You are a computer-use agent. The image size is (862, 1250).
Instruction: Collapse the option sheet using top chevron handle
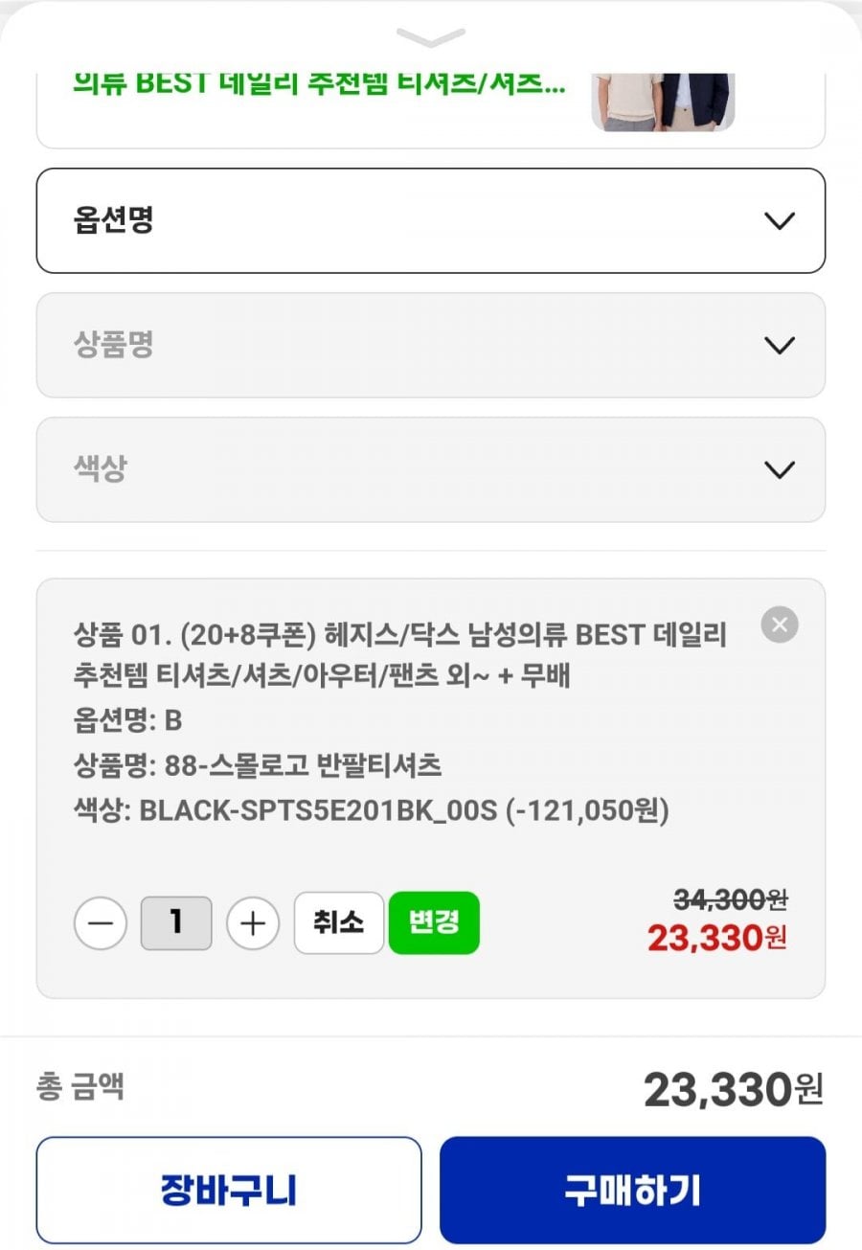[430, 37]
